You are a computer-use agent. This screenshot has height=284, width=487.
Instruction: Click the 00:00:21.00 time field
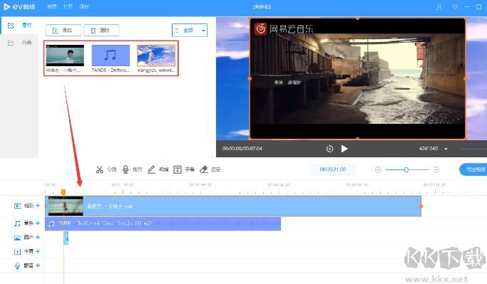coord(333,169)
